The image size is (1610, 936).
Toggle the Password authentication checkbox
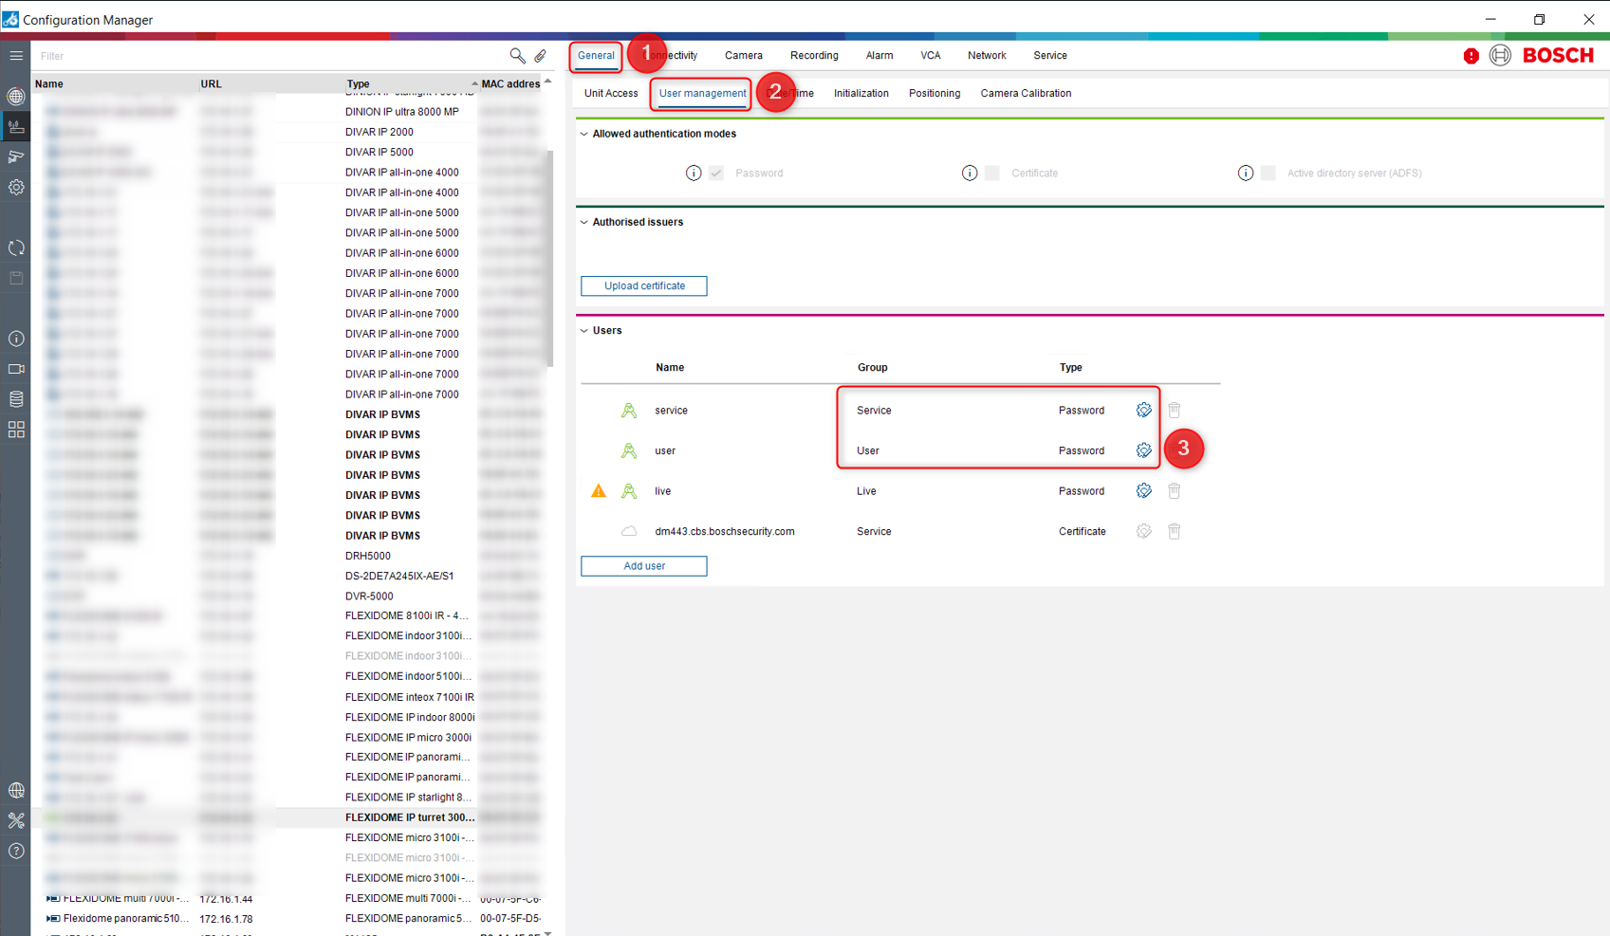point(716,174)
